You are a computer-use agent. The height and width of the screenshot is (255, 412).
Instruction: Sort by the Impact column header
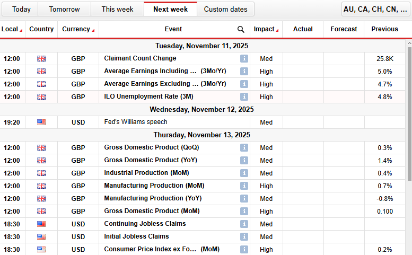click(x=266, y=29)
